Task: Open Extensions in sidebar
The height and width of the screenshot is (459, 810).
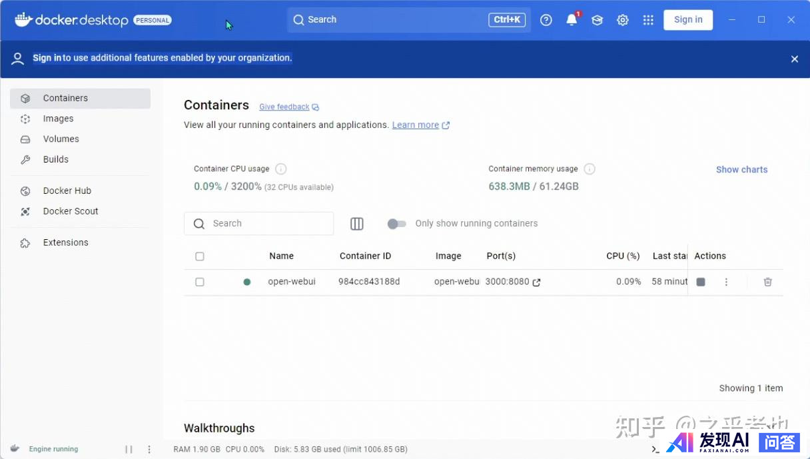Action: [x=80, y=242]
